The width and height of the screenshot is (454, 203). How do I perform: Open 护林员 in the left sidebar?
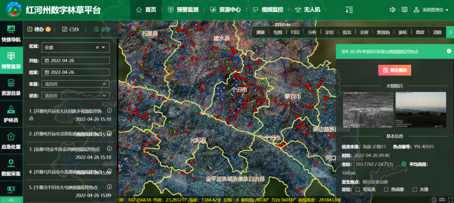click(x=11, y=114)
